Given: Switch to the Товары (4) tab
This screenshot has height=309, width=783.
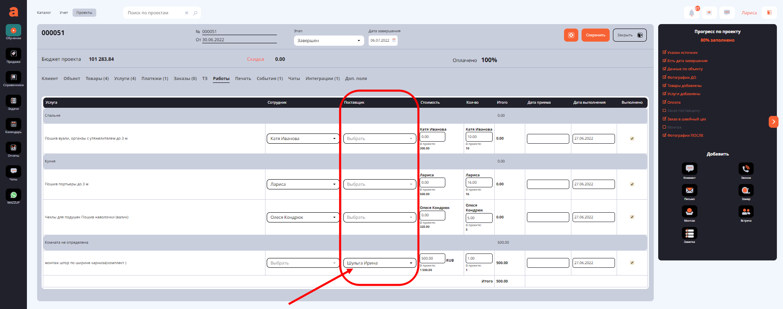Looking at the screenshot, I should point(97,79).
